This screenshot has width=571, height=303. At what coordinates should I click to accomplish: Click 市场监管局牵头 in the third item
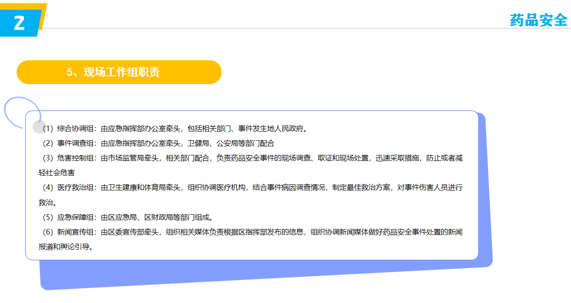(x=134, y=158)
